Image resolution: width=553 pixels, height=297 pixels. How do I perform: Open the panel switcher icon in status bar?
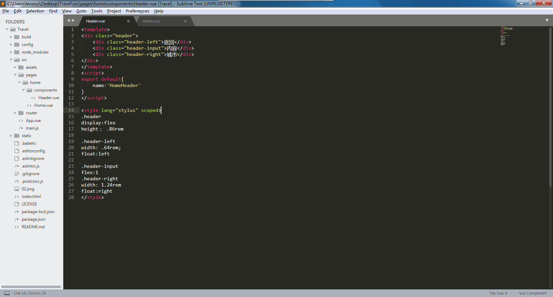tap(7, 293)
